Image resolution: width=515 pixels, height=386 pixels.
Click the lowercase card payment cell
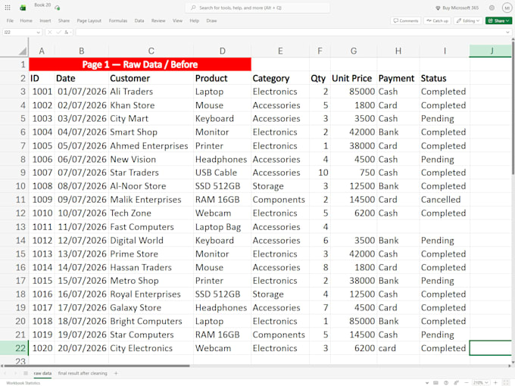click(398, 348)
